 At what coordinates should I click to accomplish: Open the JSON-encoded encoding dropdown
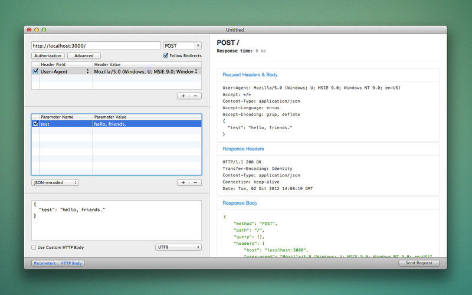55,182
